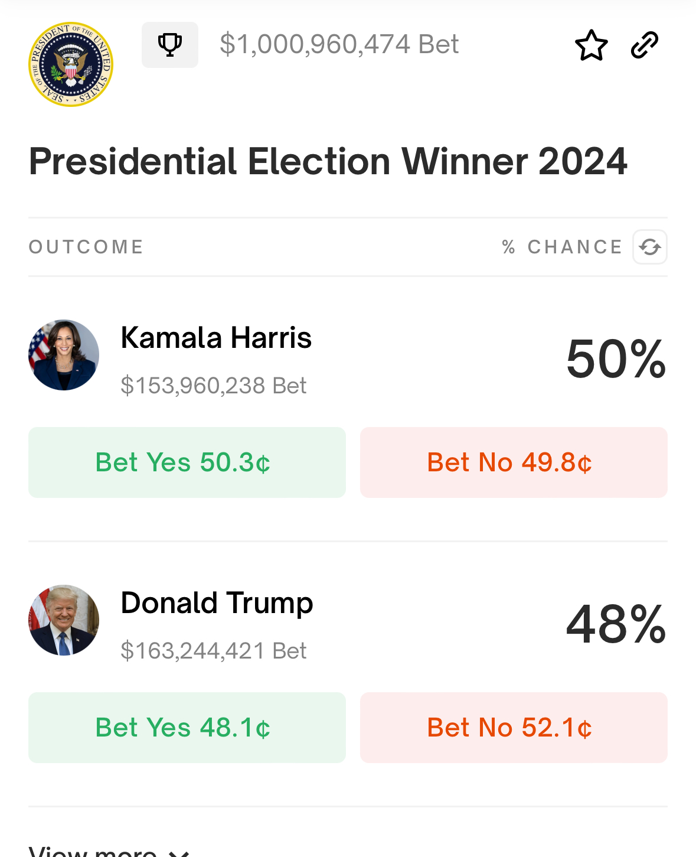Select the Kamala Harris outcome name

point(216,338)
